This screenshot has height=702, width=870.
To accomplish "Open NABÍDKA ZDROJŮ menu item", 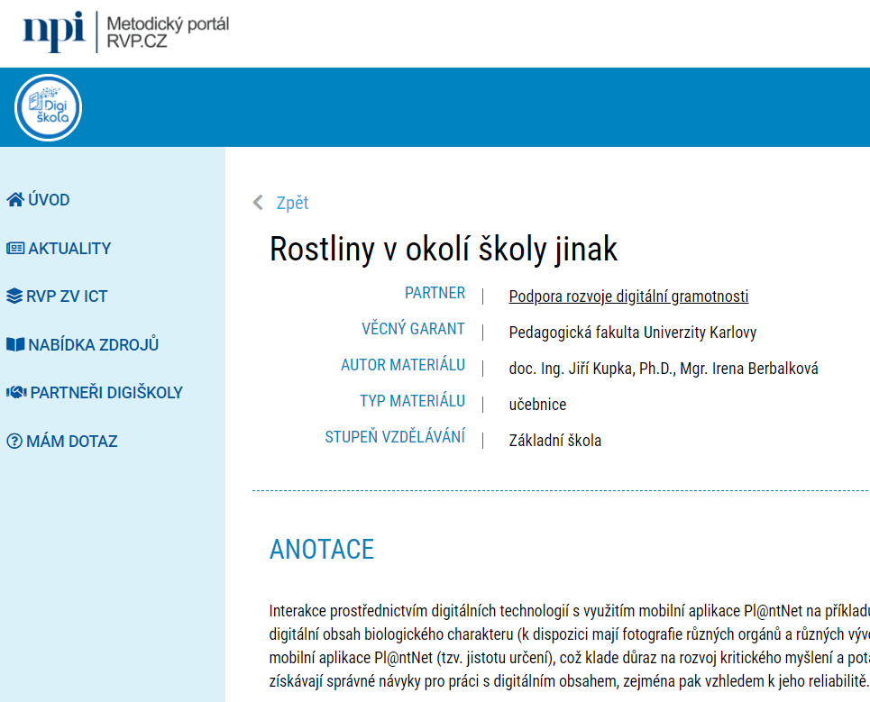I will [x=93, y=345].
